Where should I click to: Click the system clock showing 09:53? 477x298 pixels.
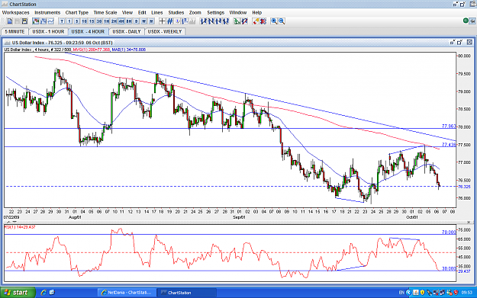pyautogui.click(x=466, y=293)
